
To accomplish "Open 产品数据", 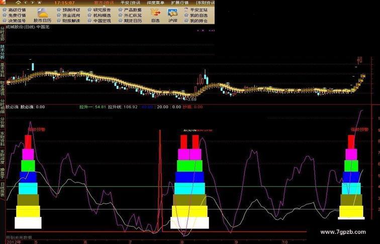I will point(133,10).
